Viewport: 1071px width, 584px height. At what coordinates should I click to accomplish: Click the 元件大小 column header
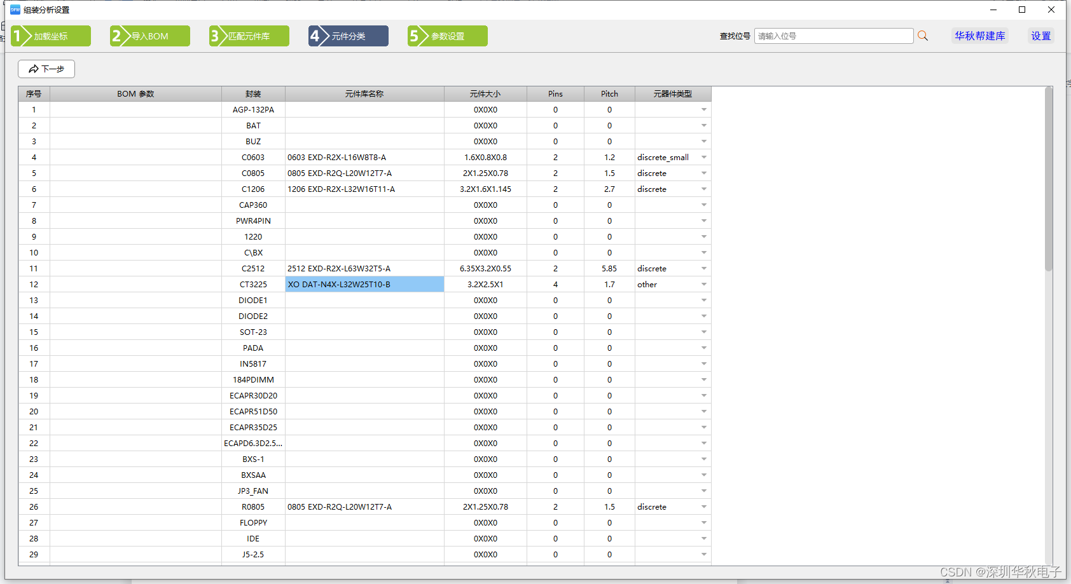pyautogui.click(x=485, y=94)
